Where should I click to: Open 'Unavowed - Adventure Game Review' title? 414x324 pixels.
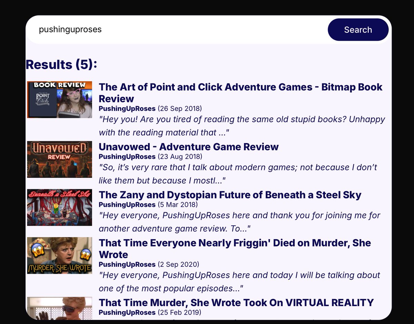click(x=188, y=146)
